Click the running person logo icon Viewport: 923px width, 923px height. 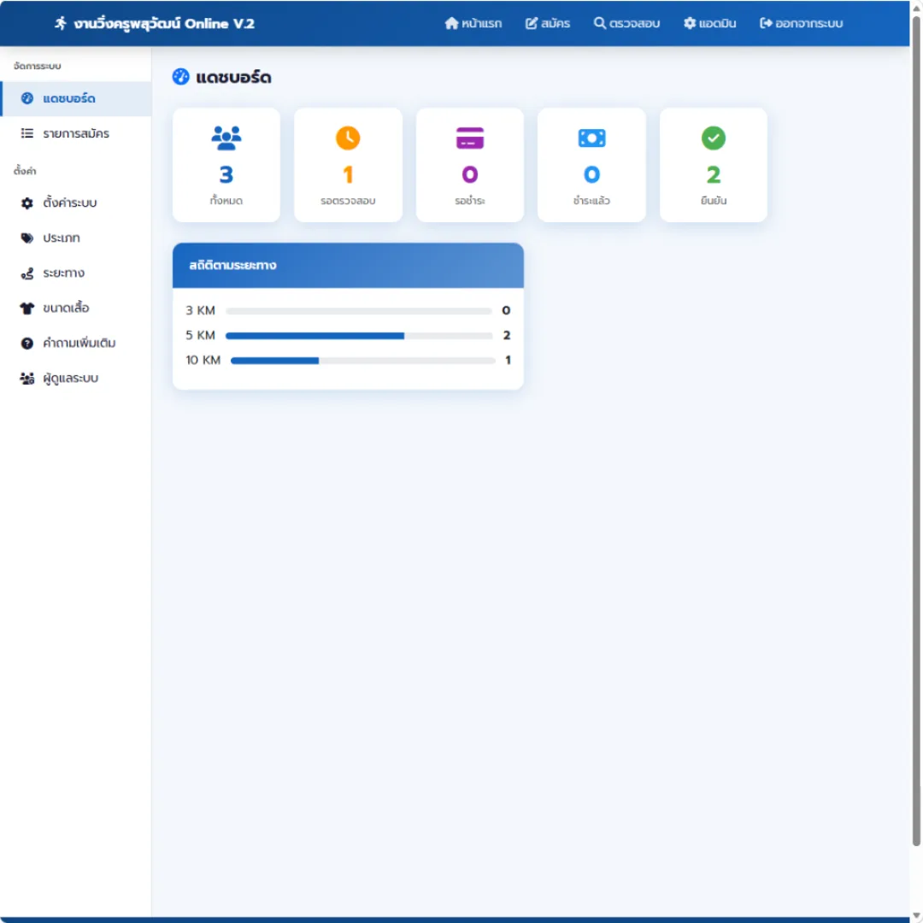point(61,24)
